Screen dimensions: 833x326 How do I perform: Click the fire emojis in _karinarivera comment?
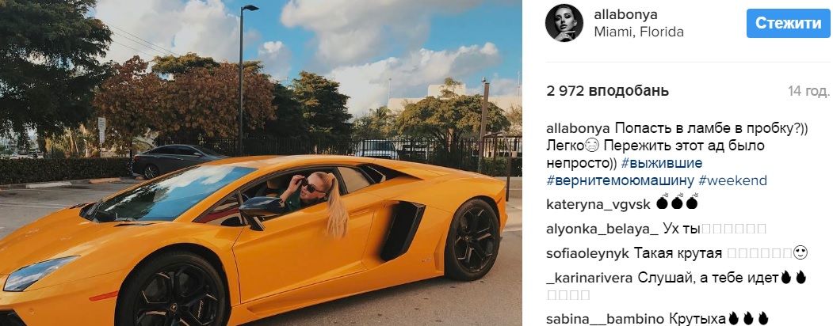click(x=793, y=277)
